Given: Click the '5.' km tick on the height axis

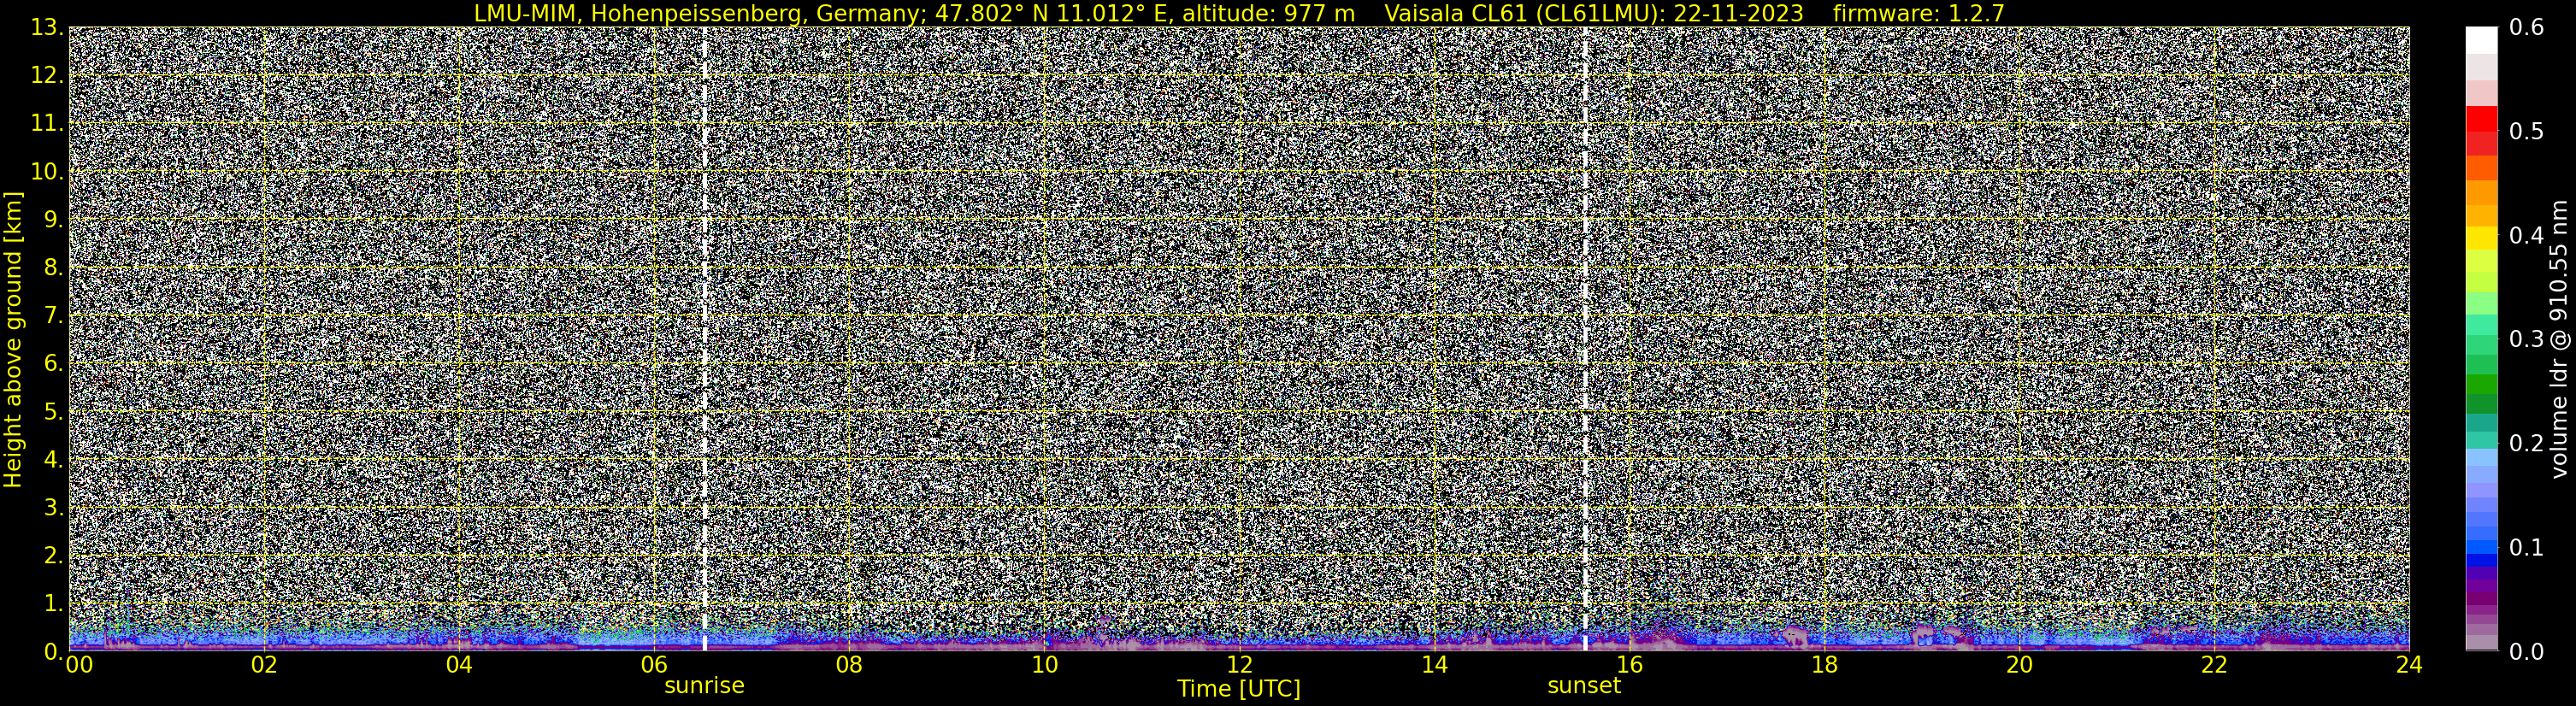Looking at the screenshot, I should 53,411.
